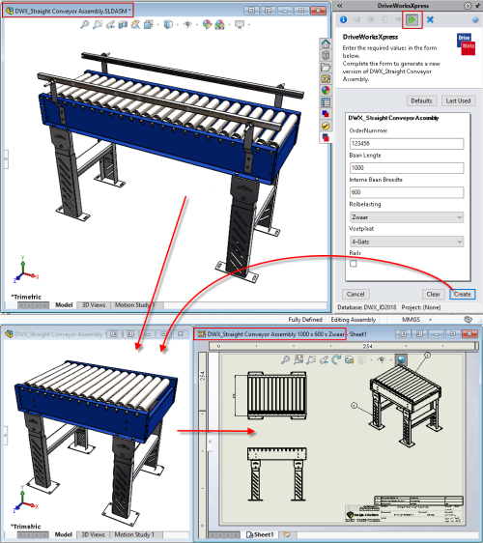Select the Sheet1 tab in the drawing window
483x543 pixels.
click(260, 534)
